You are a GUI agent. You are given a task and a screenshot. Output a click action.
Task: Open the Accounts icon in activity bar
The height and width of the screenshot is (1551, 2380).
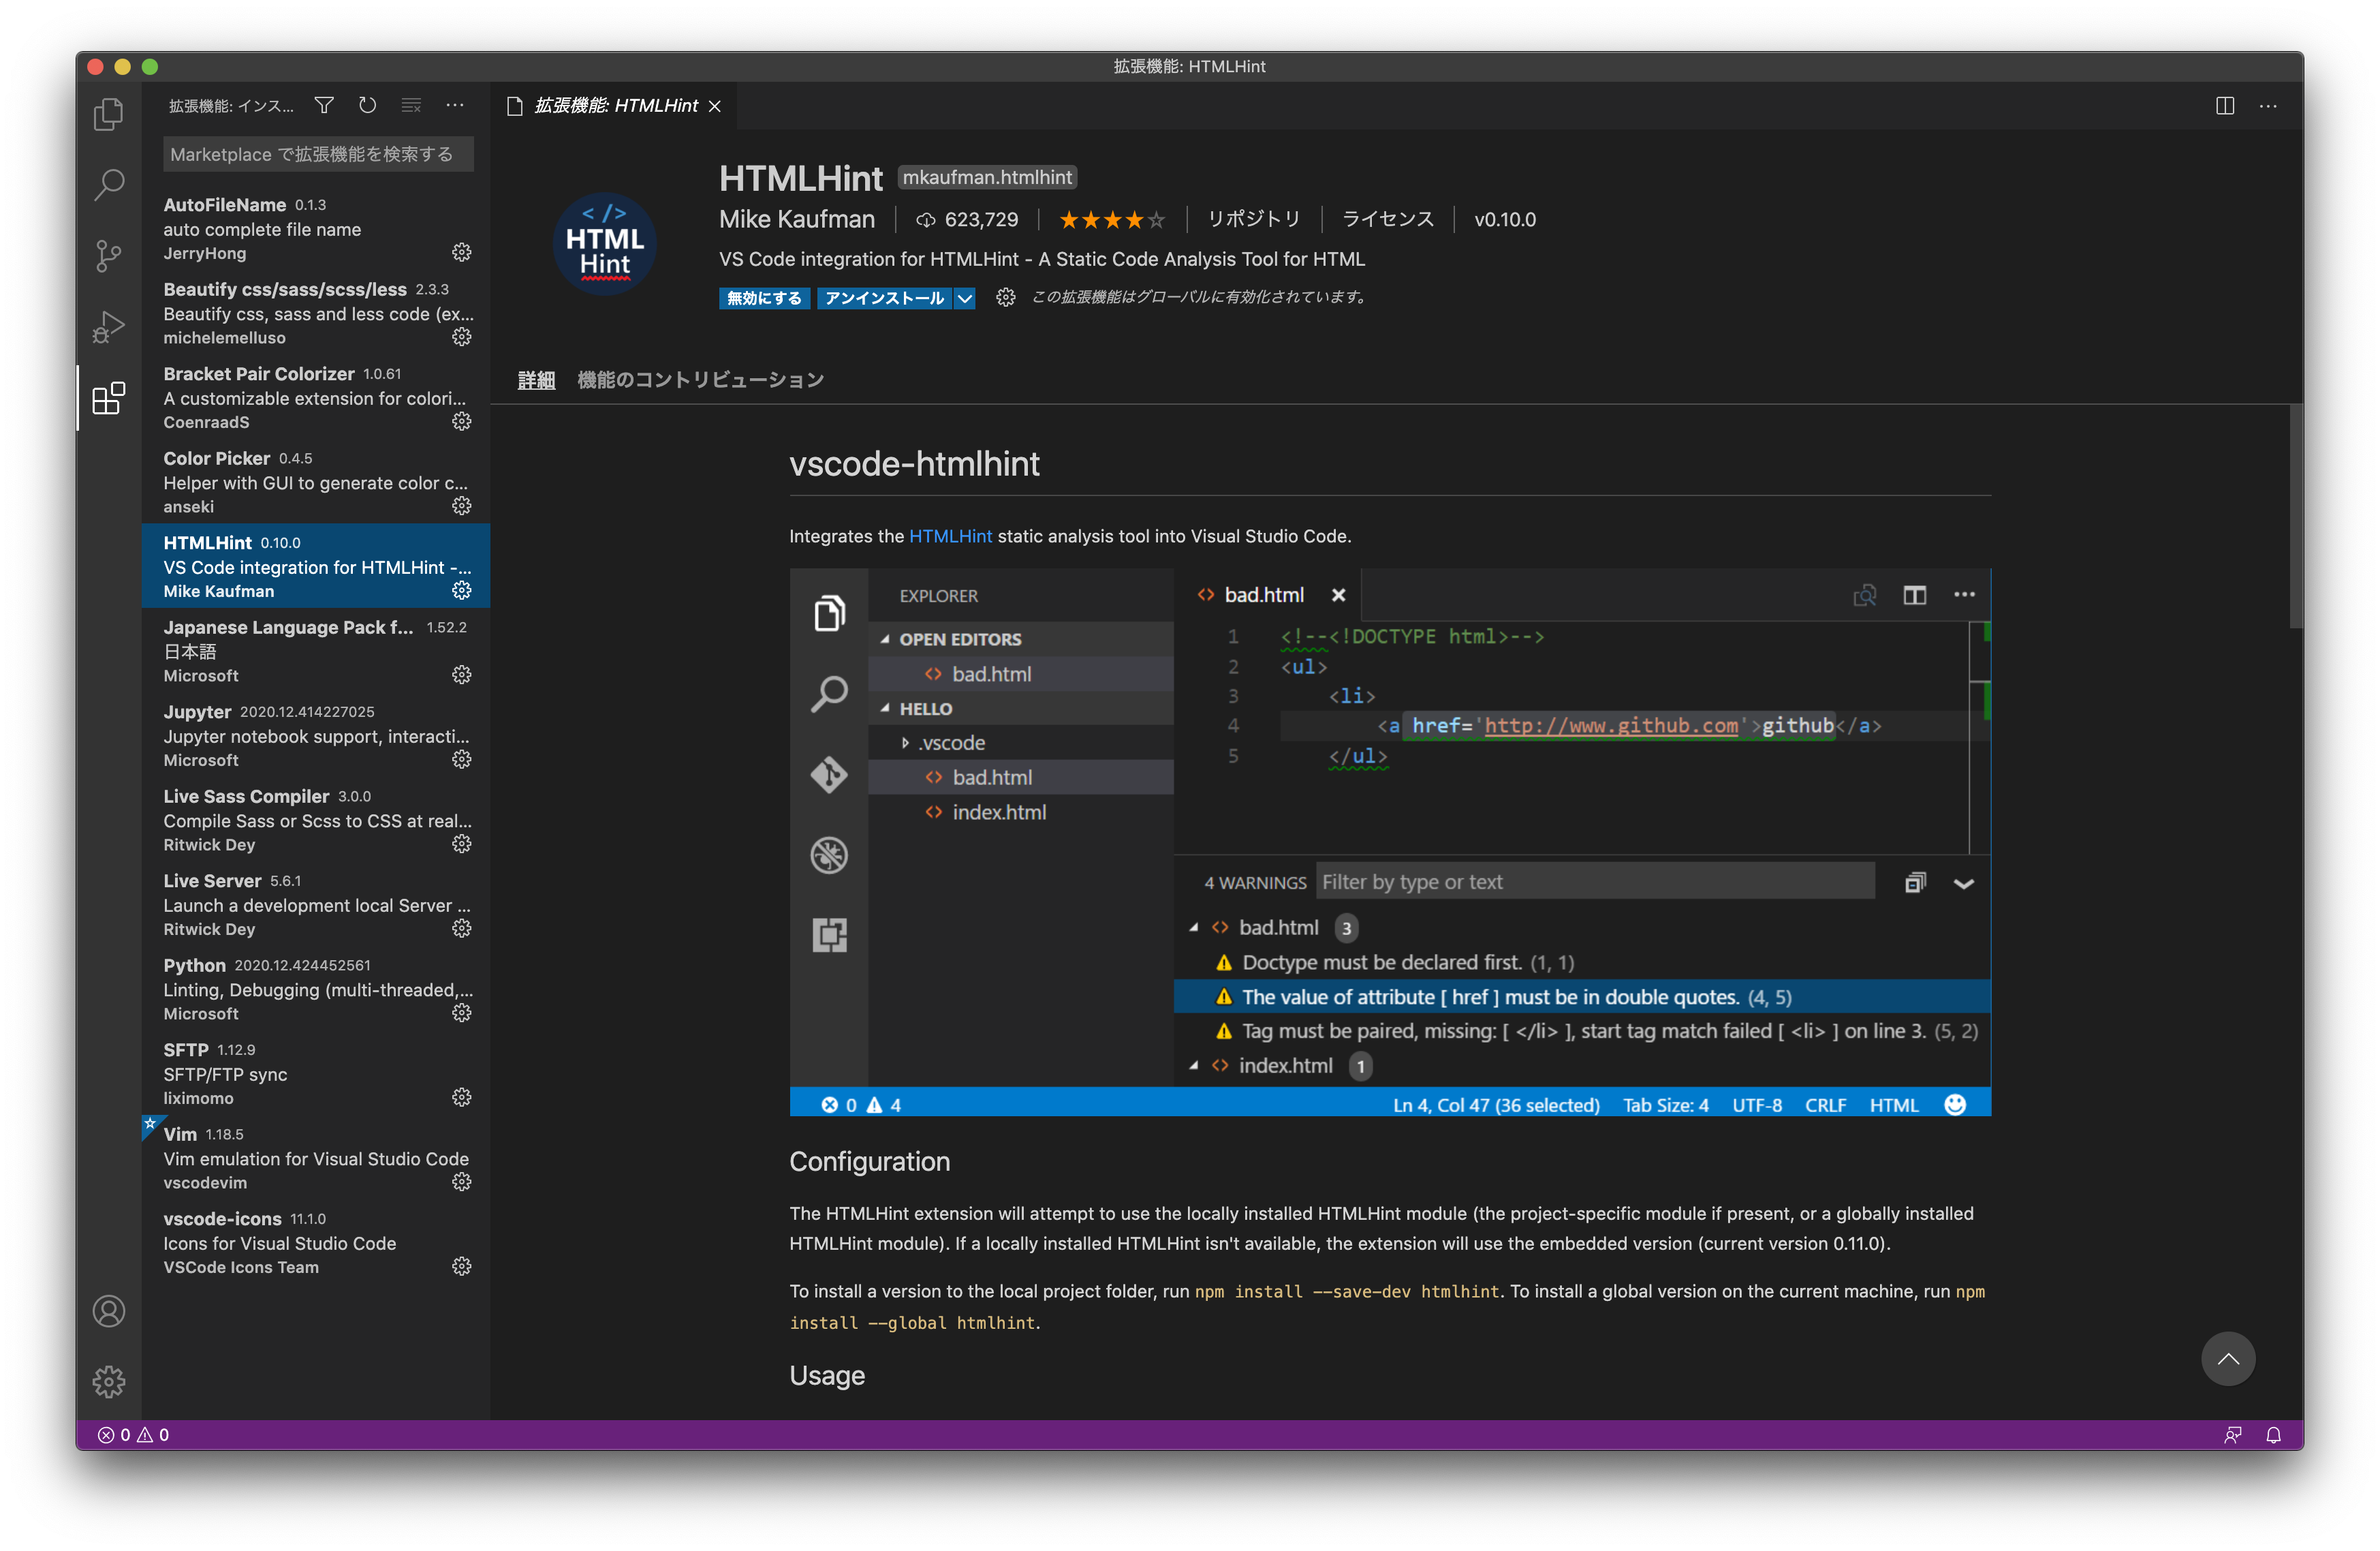coord(108,1311)
